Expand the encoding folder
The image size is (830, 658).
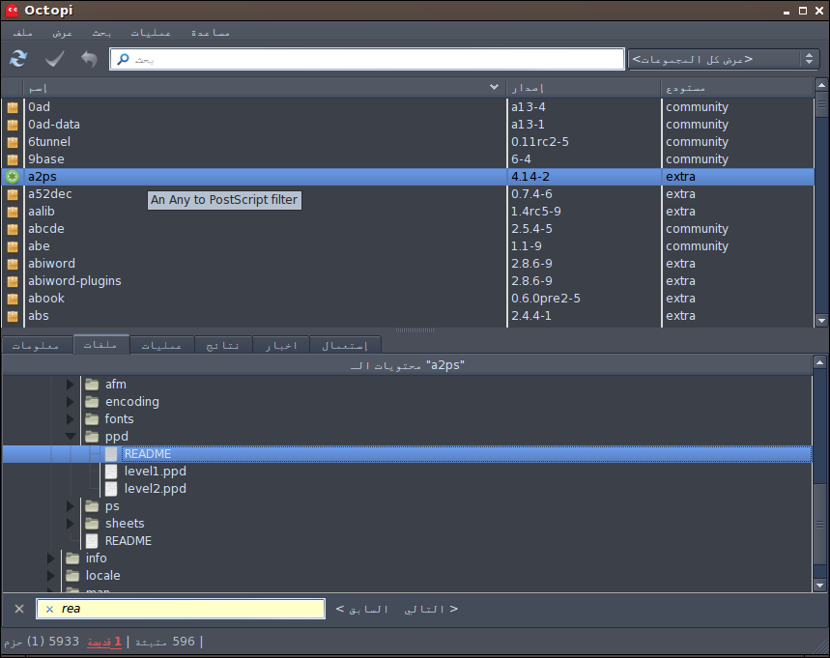[x=70, y=402]
